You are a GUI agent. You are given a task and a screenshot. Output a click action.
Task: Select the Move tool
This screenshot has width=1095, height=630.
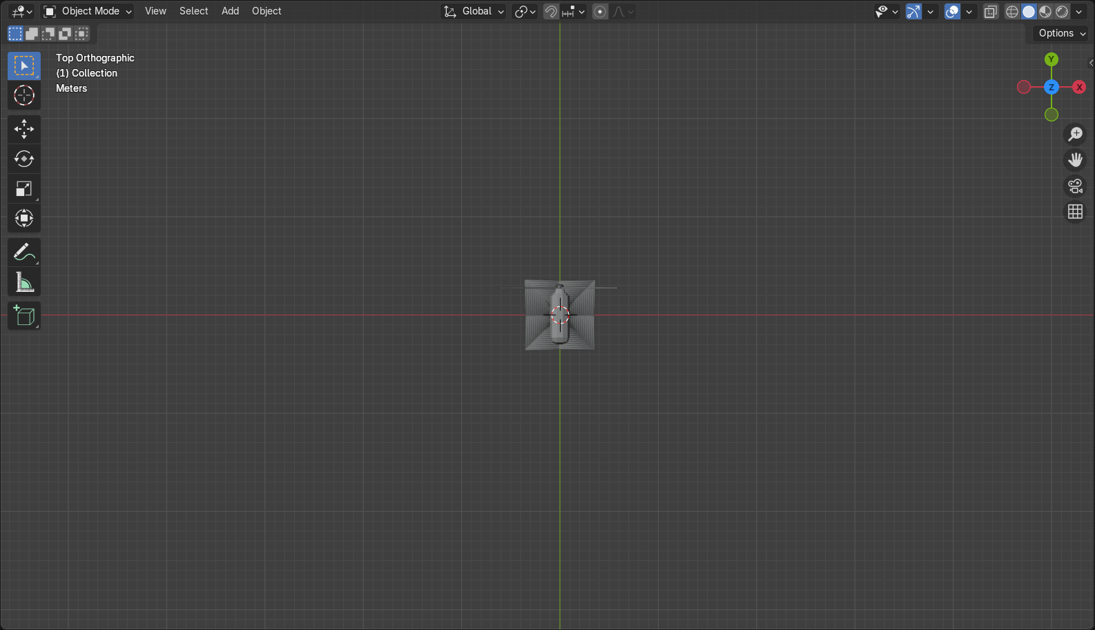coord(24,129)
